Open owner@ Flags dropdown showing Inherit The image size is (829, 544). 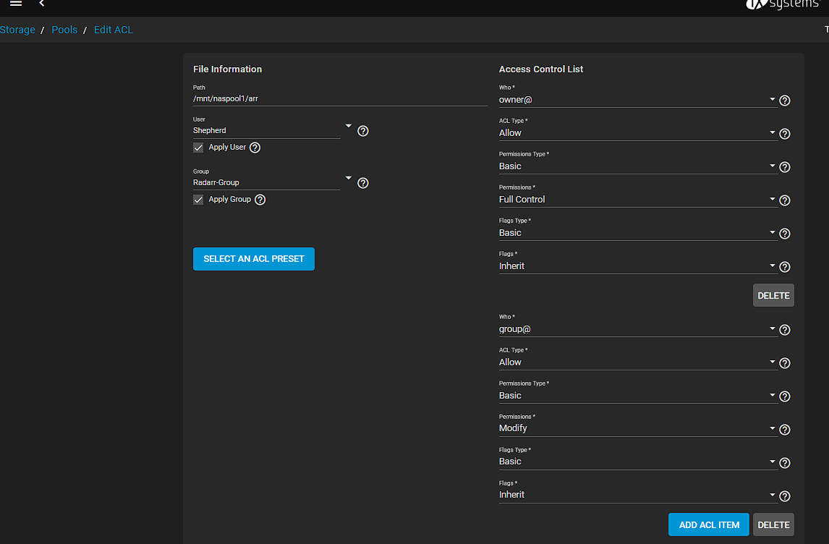(637, 266)
